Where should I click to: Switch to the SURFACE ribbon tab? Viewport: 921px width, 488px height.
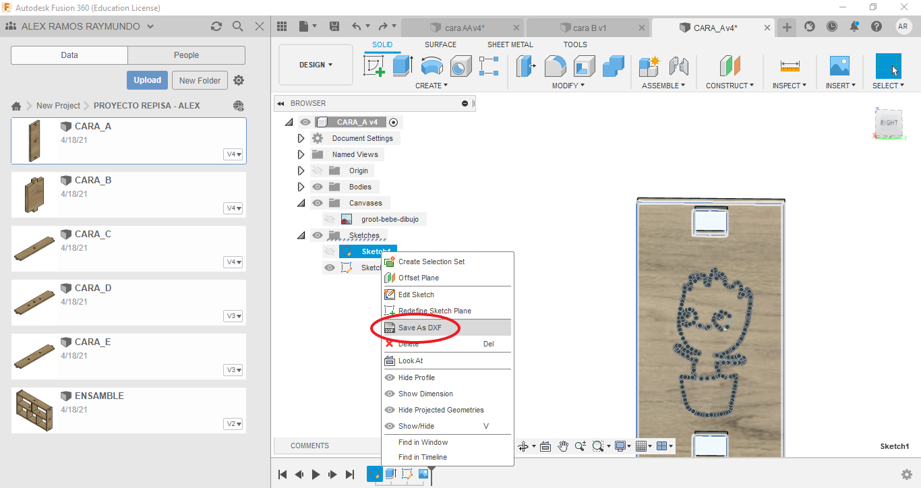[x=440, y=44]
